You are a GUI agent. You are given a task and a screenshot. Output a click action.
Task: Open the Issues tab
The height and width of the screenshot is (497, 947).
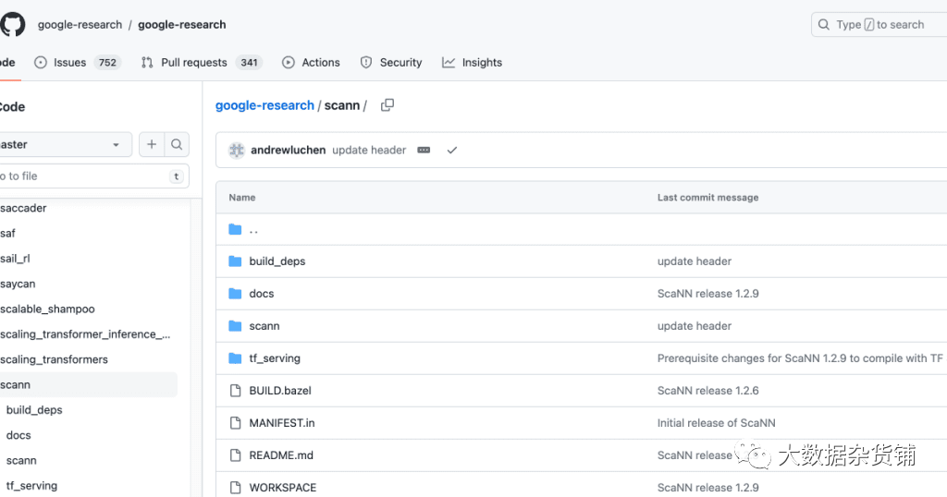pos(78,63)
